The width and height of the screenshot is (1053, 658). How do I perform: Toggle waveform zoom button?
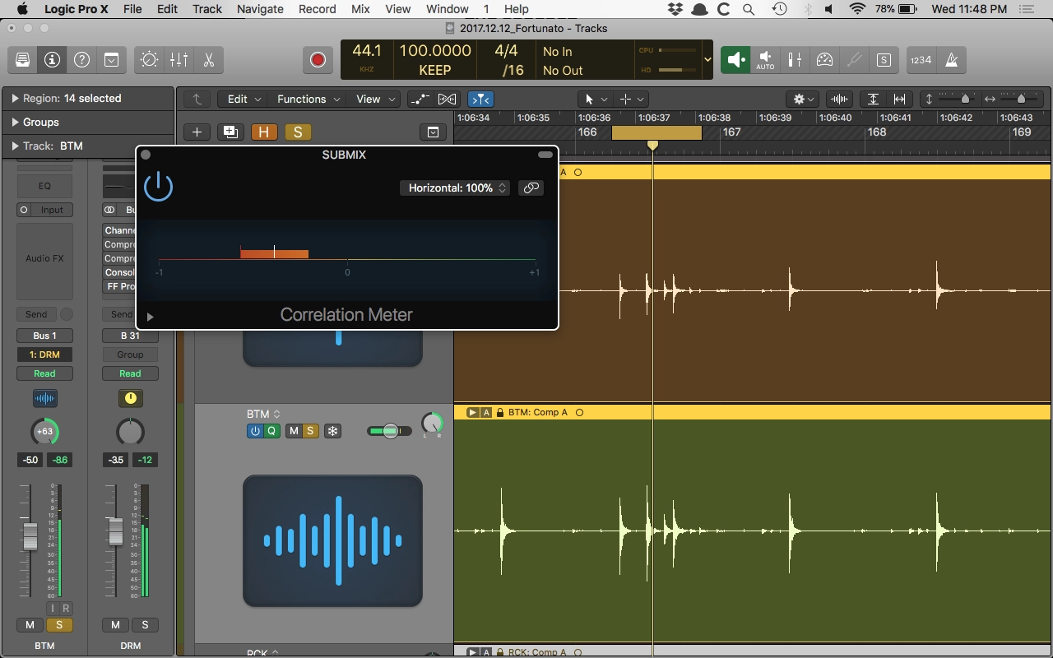tap(840, 99)
